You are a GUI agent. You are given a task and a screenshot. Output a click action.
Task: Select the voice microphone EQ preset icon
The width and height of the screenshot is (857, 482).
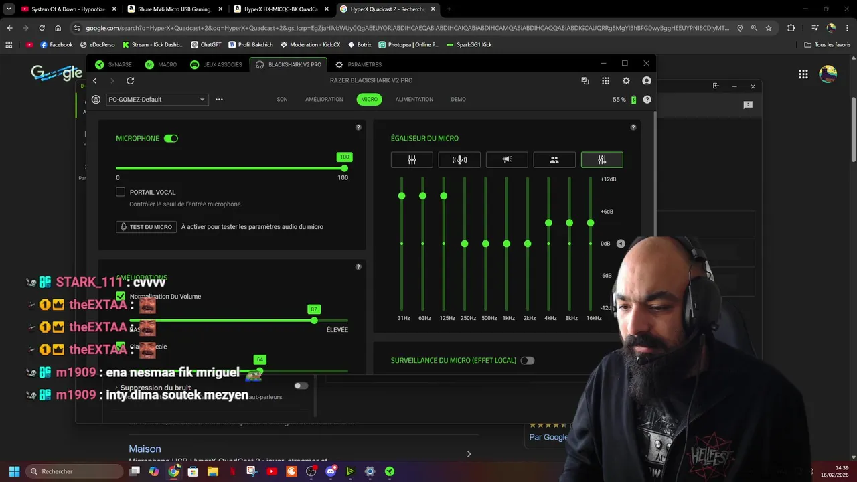point(459,160)
